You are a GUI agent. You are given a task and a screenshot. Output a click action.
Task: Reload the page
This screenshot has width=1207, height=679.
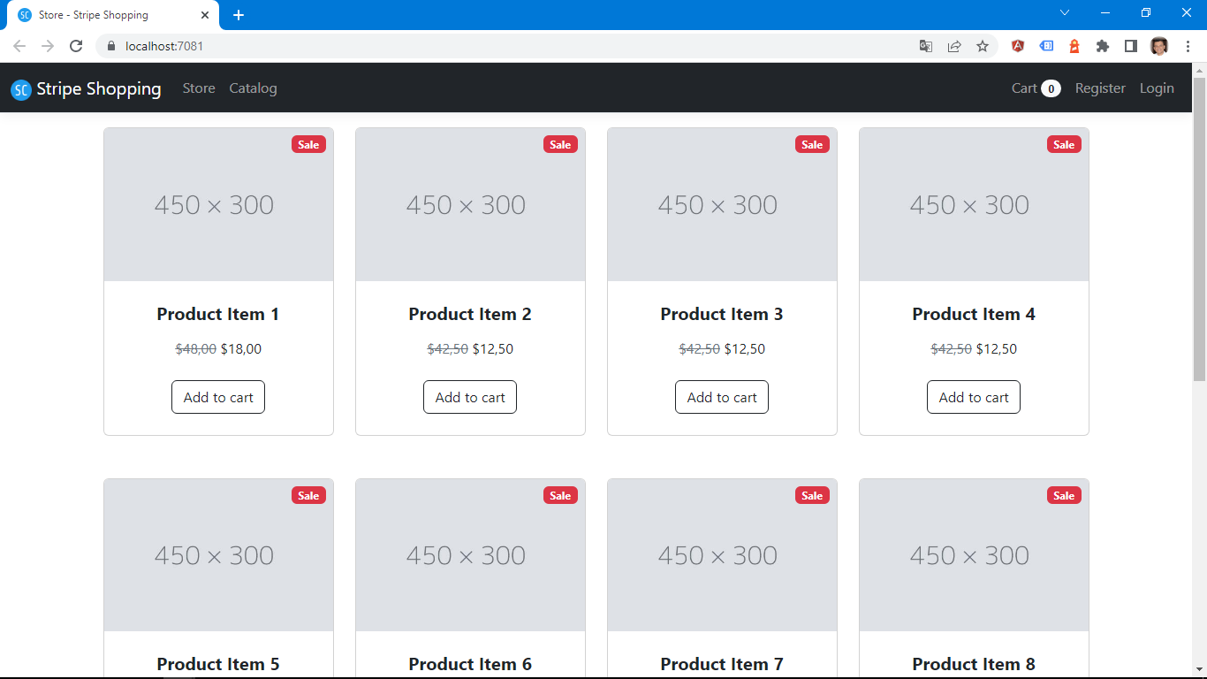(x=76, y=46)
